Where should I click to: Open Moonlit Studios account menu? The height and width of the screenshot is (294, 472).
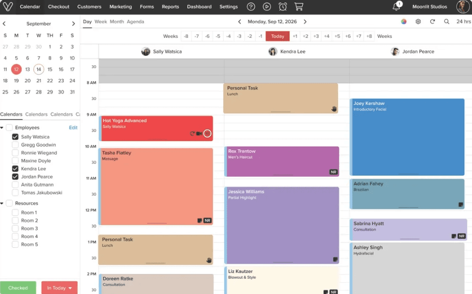click(429, 7)
